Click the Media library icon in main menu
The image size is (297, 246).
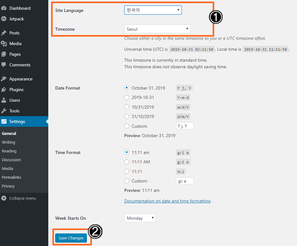tap(3, 44)
